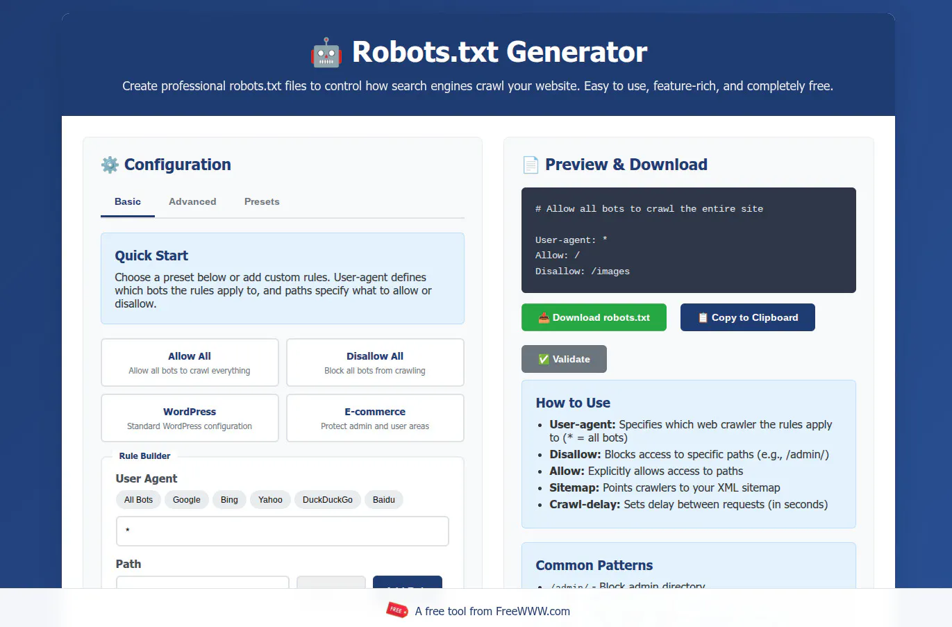Click the User Agent field label
Image resolution: width=952 pixels, height=627 pixels.
click(x=147, y=478)
